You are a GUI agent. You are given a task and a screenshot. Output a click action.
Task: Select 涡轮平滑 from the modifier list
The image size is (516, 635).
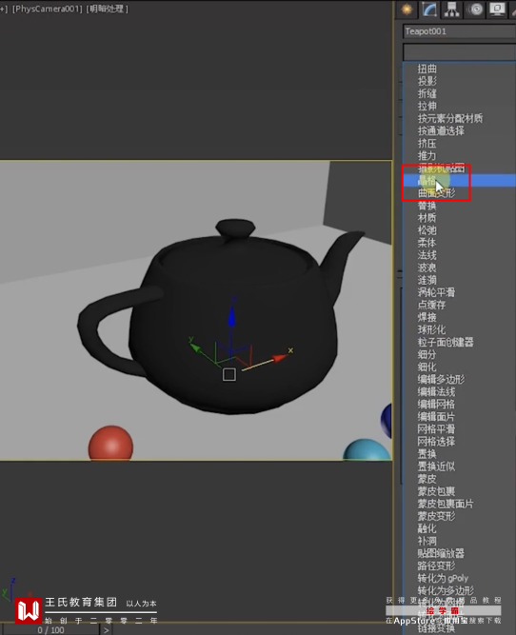coord(436,292)
